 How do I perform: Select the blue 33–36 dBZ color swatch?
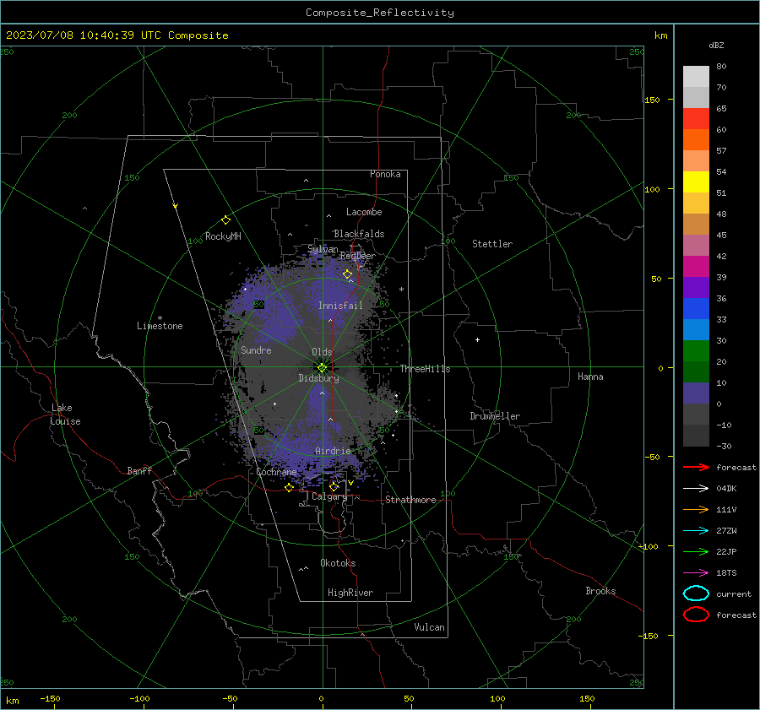tap(696, 309)
